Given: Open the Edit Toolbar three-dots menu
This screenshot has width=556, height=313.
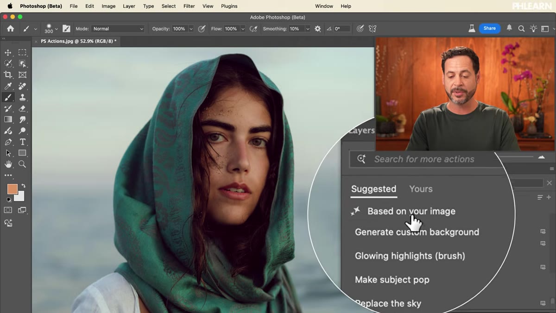Looking at the screenshot, I should pos(8,175).
